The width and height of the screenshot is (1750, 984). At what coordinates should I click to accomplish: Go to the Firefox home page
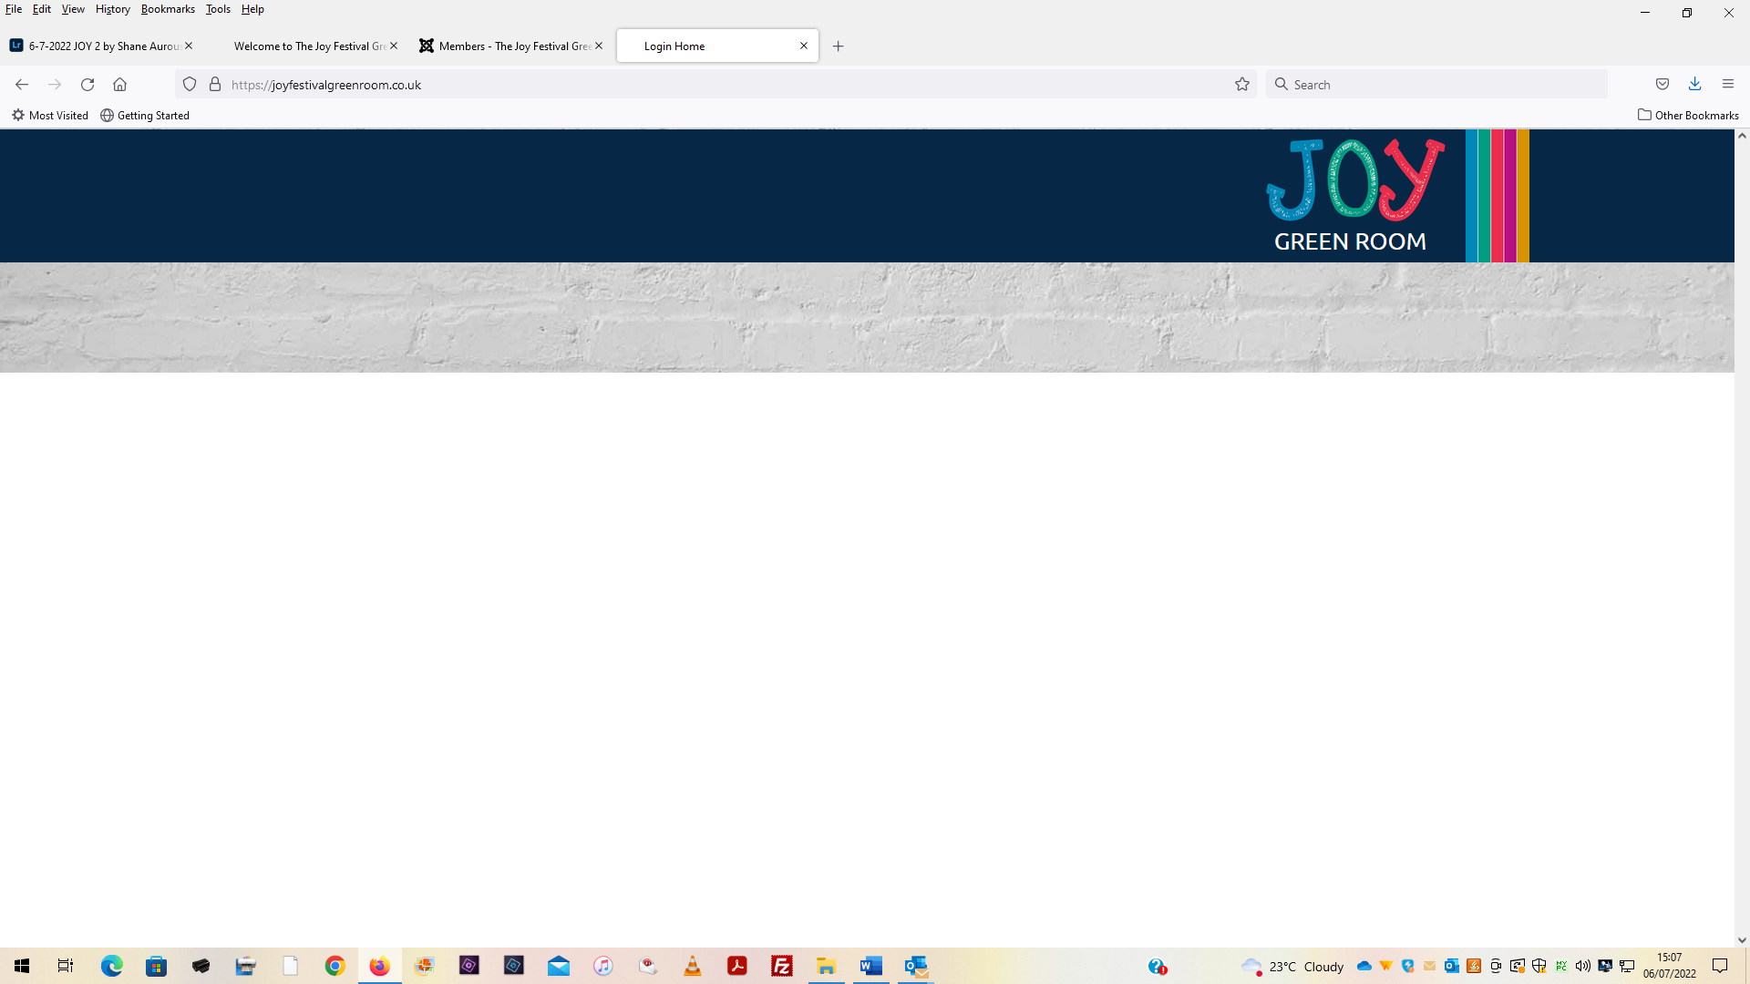tap(119, 85)
